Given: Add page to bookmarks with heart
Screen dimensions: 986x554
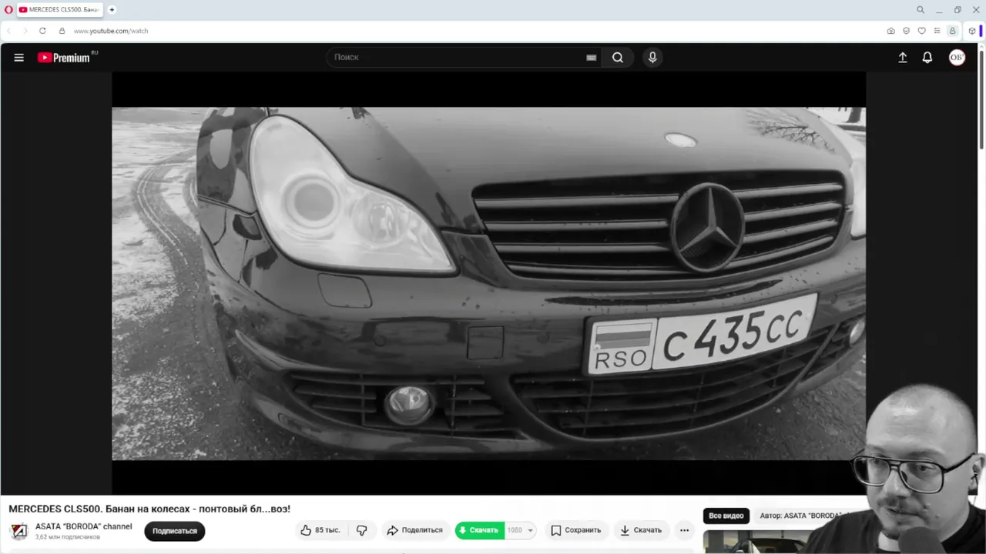Looking at the screenshot, I should pos(921,31).
